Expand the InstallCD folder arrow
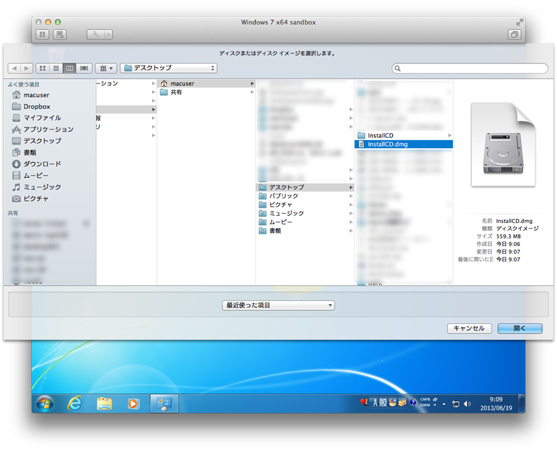The image size is (557, 451). point(449,135)
